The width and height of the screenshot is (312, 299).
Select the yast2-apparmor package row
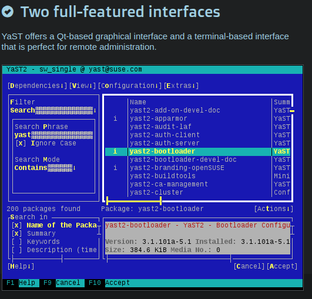(197, 119)
